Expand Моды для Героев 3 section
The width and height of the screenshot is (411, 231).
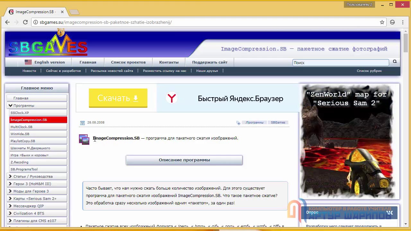(x=37, y=191)
